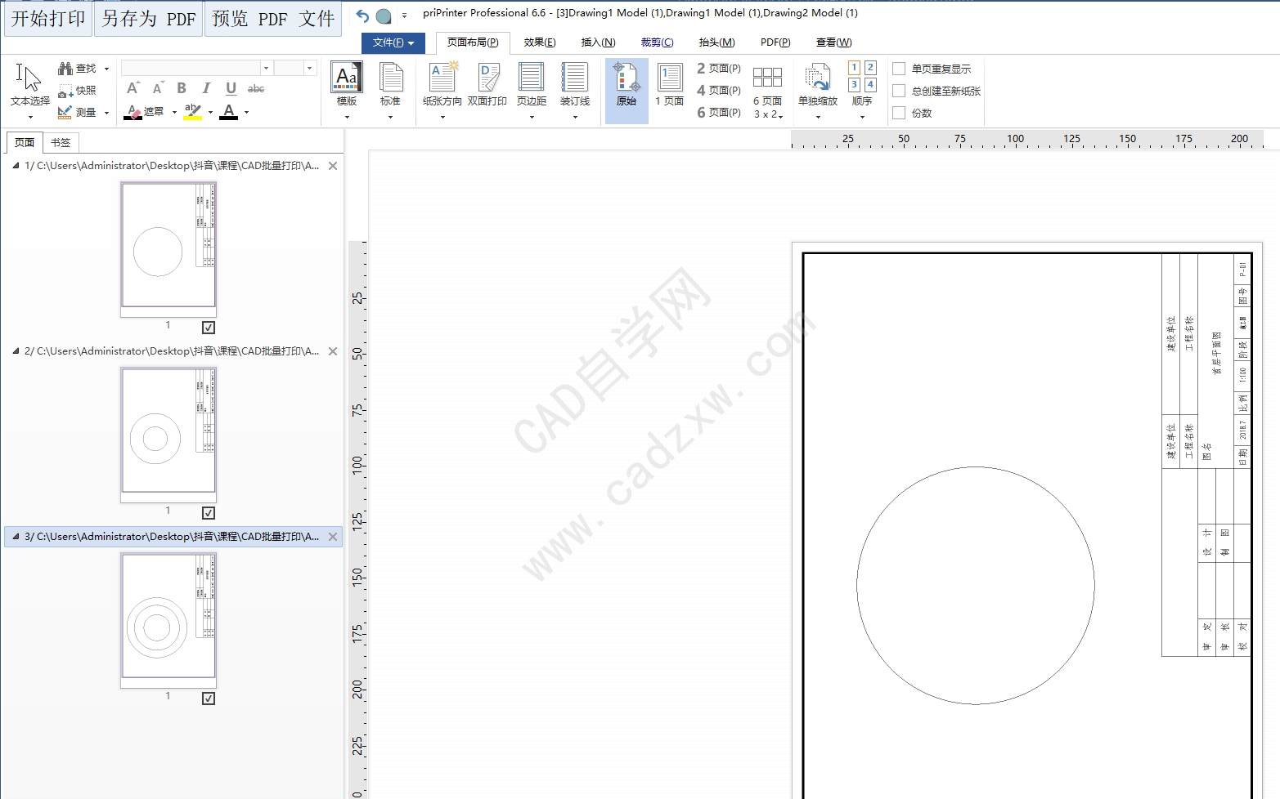This screenshot has width=1280, height=799.
Task: Apply the black font color
Action: [229, 112]
